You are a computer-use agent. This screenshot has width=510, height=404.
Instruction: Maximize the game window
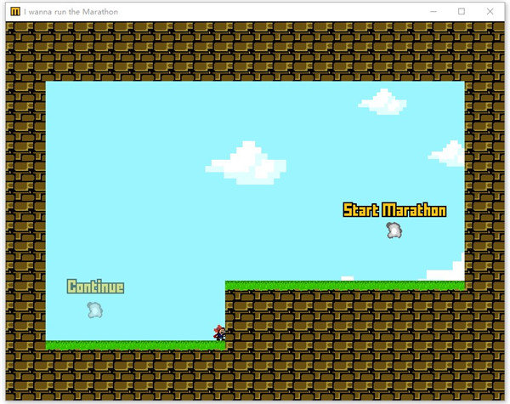pyautogui.click(x=462, y=11)
